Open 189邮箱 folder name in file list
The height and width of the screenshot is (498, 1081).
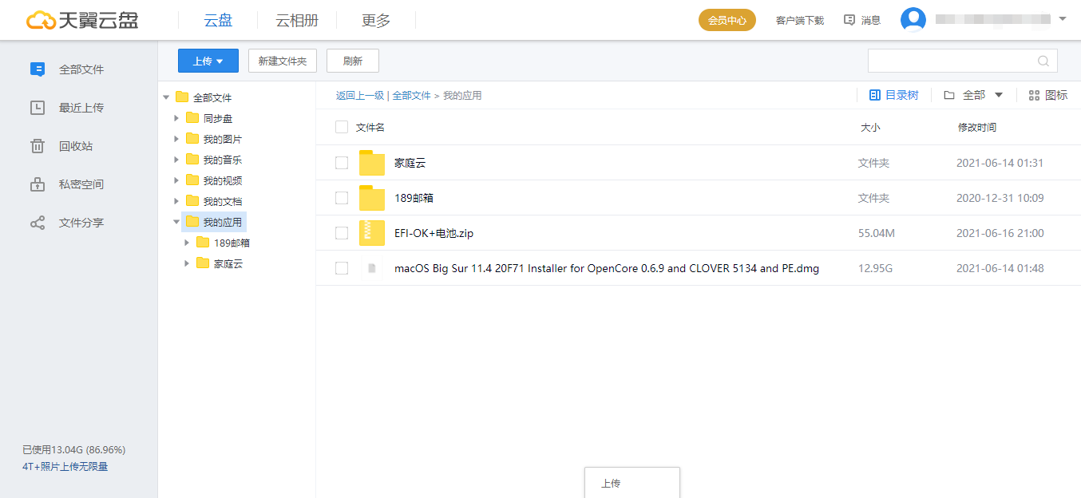click(414, 198)
